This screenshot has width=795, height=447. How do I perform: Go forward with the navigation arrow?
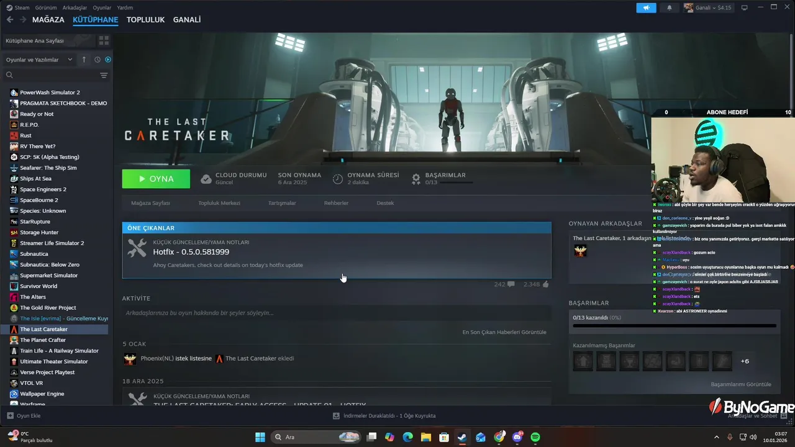click(x=23, y=20)
